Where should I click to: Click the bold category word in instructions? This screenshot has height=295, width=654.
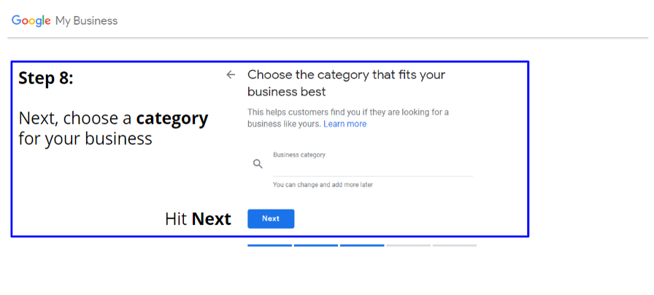coord(172,119)
